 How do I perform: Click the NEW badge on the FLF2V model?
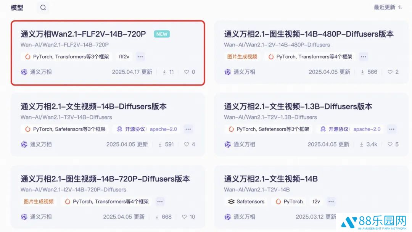click(162, 34)
